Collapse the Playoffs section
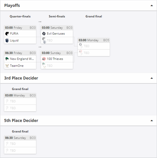The height and width of the screenshot is (158, 157). [152, 5]
